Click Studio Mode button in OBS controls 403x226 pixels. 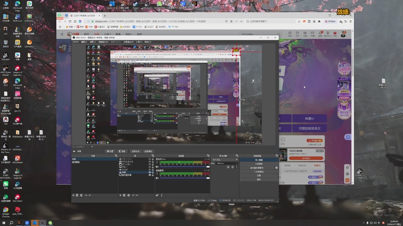(259, 172)
